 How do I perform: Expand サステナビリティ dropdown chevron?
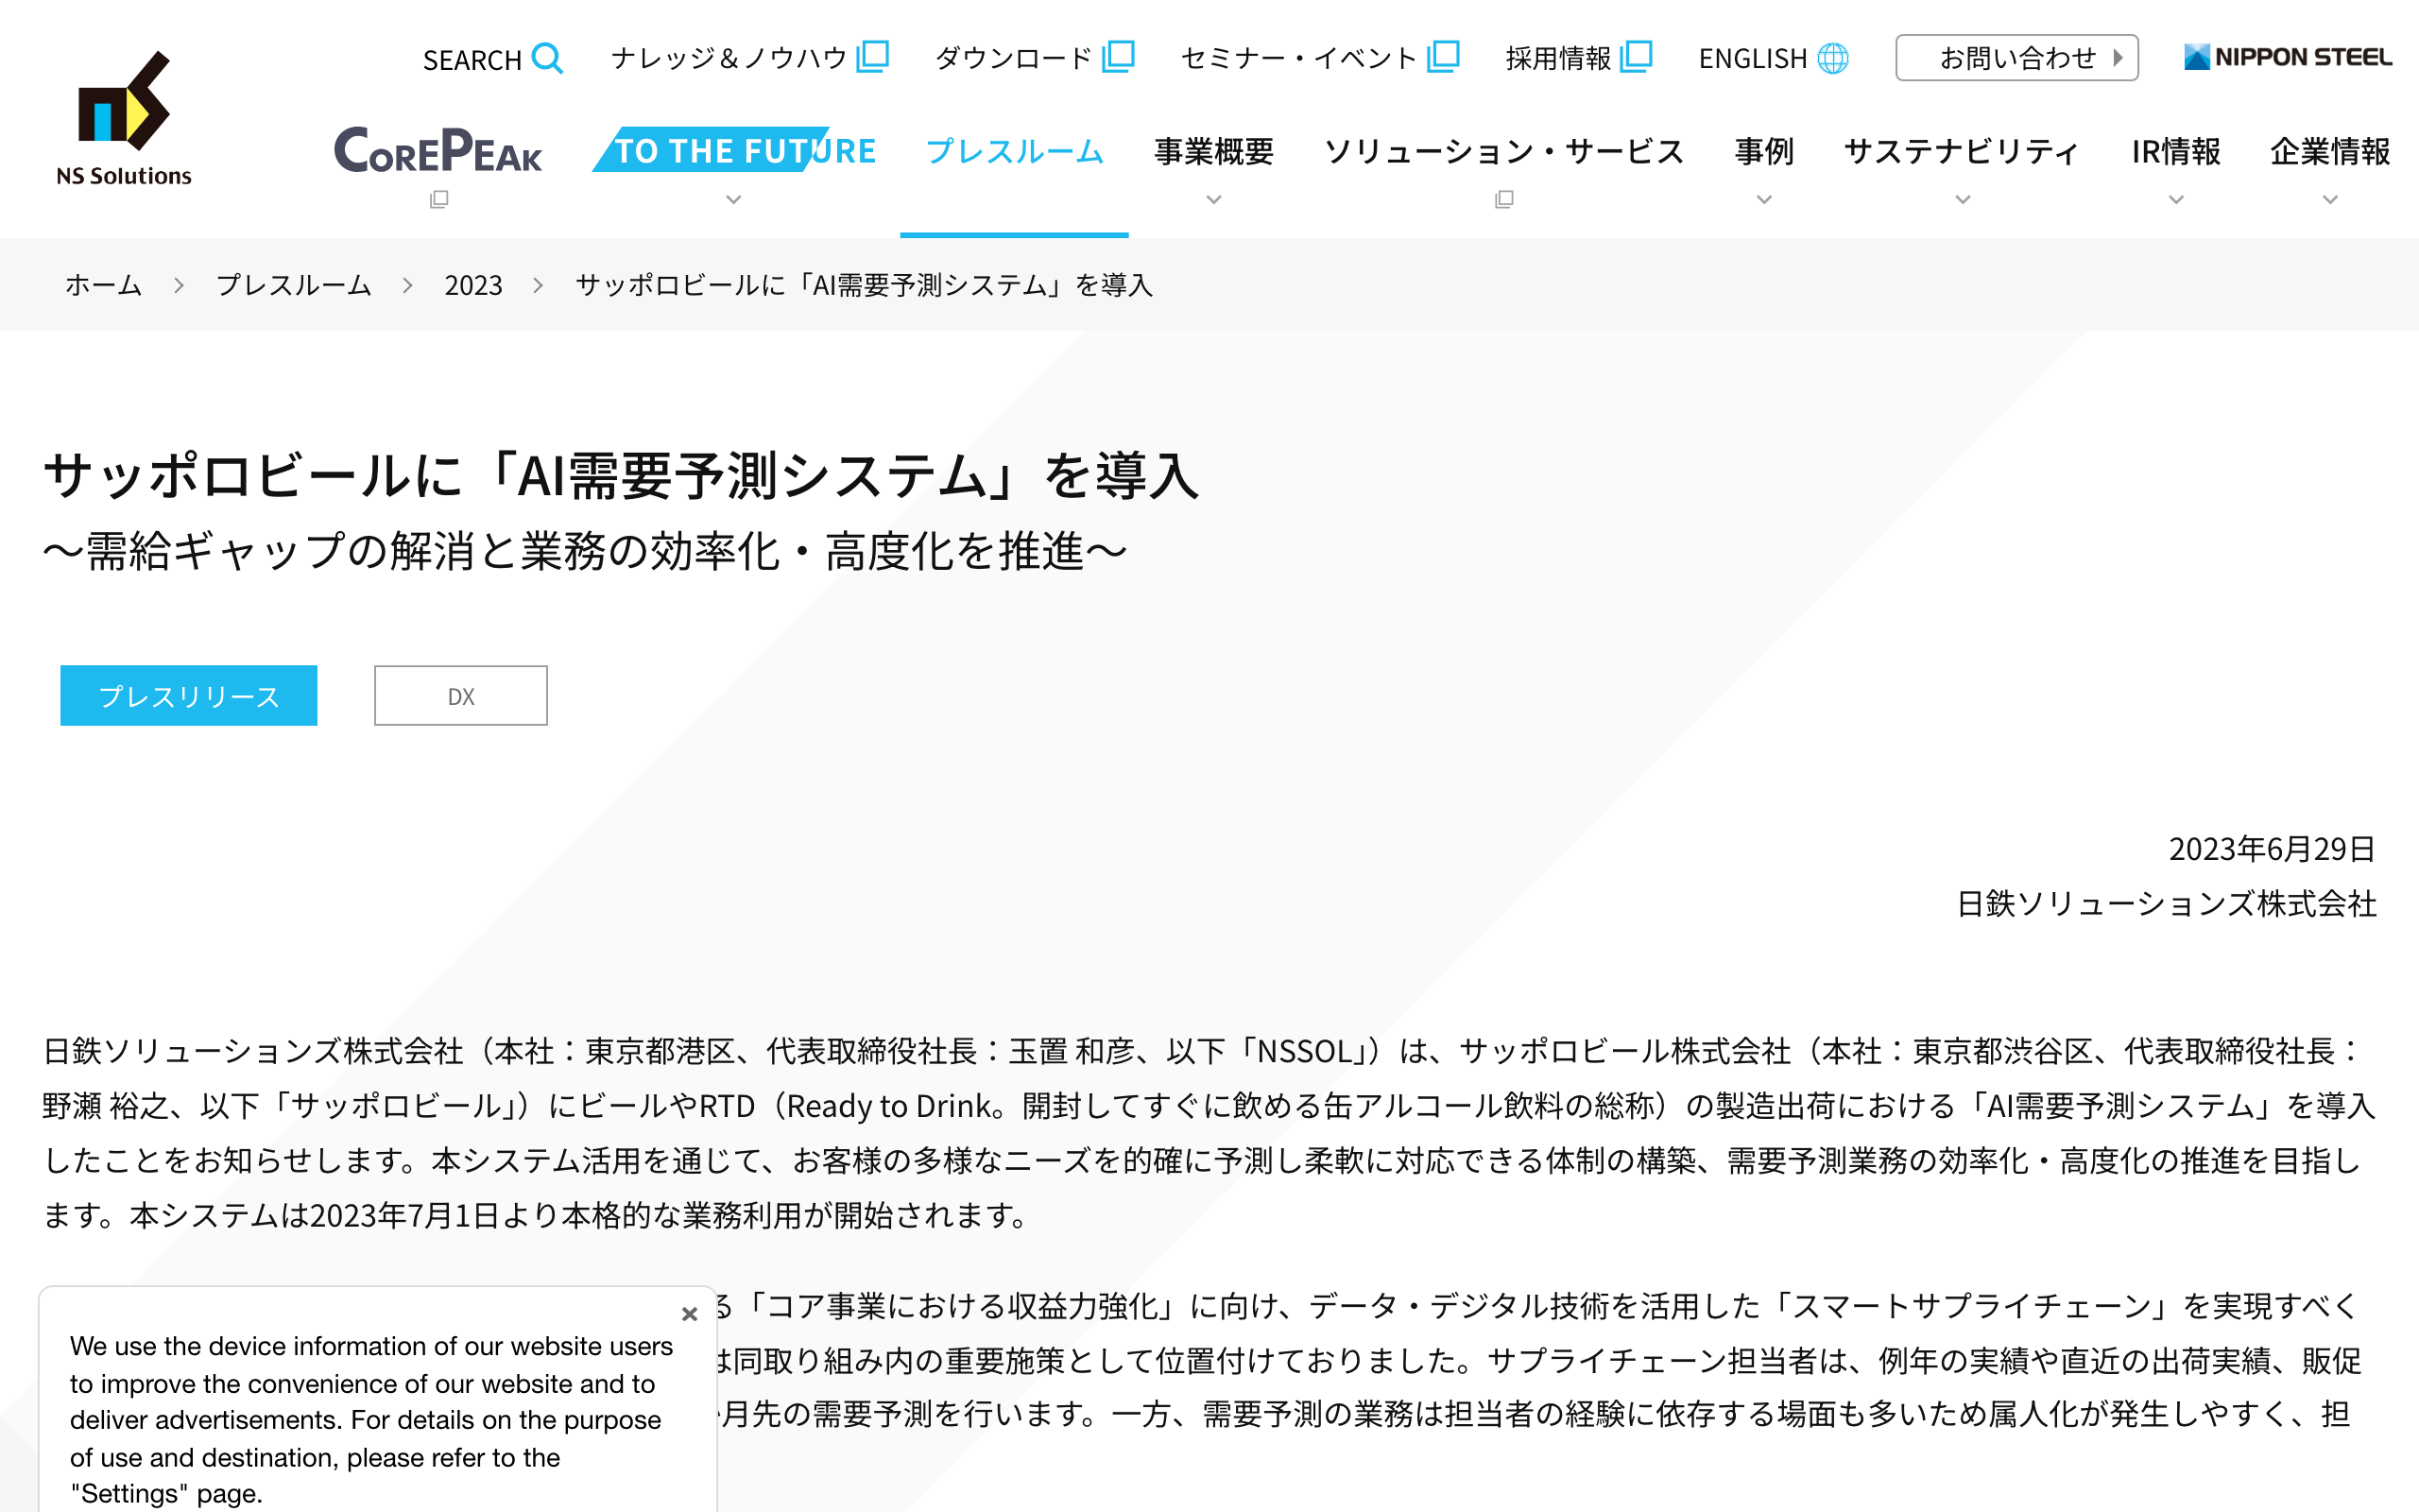[x=1964, y=200]
